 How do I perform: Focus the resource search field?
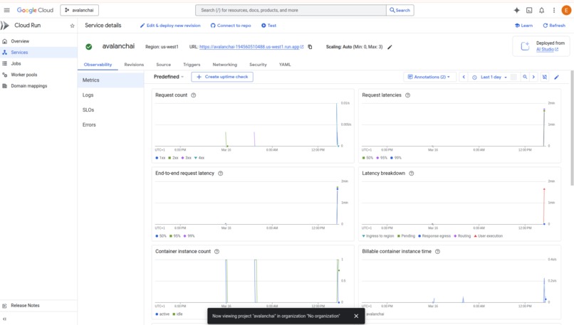tap(291, 10)
